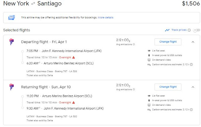This screenshot has width=201, height=127.
Task: Click the Track prices trend chart icon
Action: [x=167, y=30]
